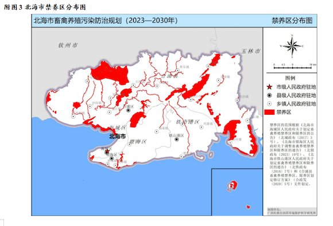The width and height of the screenshot is (333, 226).
Task: Select the red star legend symbol
Action: pyautogui.click(x=269, y=87)
